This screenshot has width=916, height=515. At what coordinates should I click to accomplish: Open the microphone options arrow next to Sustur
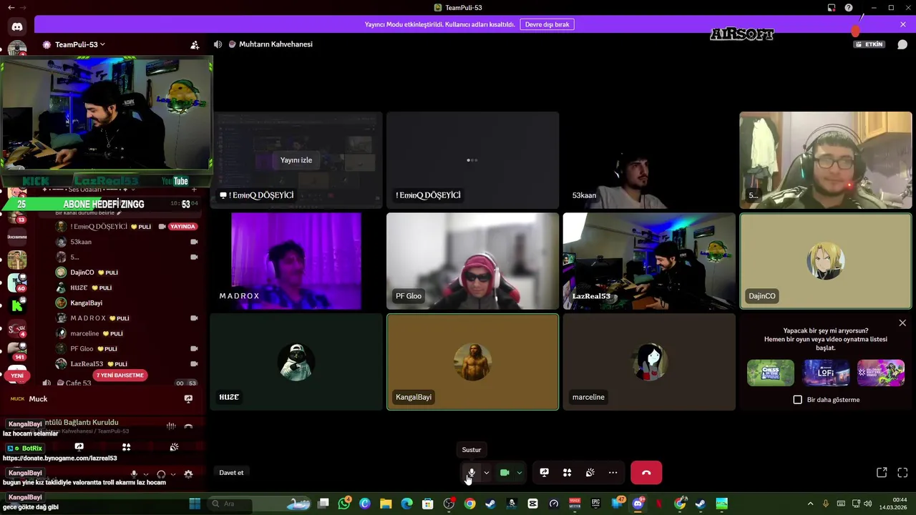487,473
